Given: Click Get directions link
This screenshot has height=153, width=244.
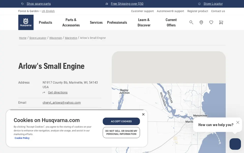Looking at the screenshot, I should pyautogui.click(x=58, y=93).
